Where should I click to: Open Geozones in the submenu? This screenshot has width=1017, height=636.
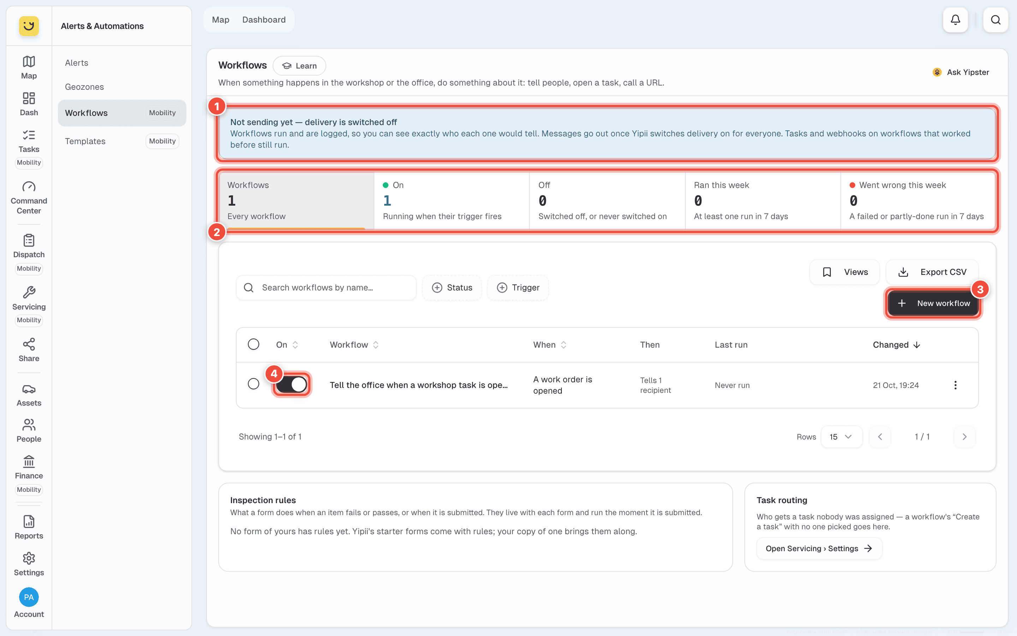click(x=122, y=87)
